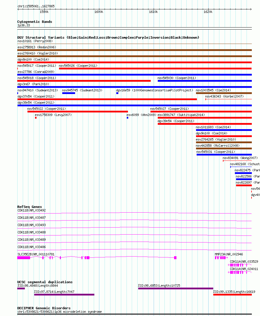Click esv6099 (Ahn2009) variant label
The width and height of the screenshot is (260, 316).
[141, 115]
